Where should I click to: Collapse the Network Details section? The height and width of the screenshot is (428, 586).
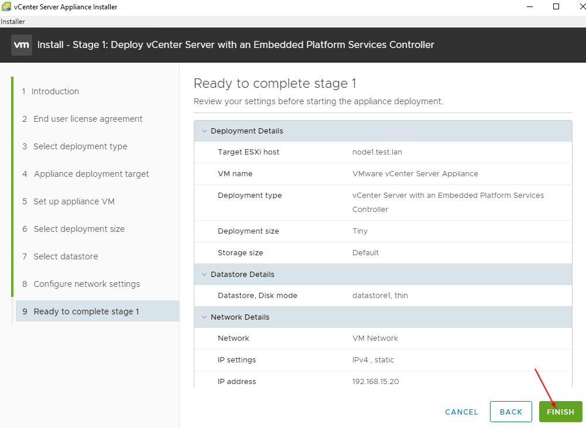coord(204,317)
